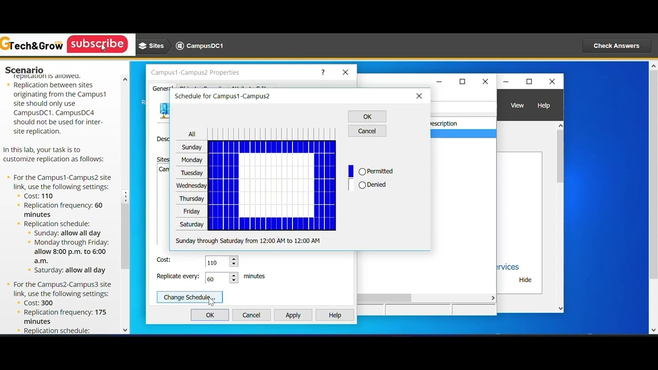Click the site link icon in Properties dialog

tap(164, 110)
